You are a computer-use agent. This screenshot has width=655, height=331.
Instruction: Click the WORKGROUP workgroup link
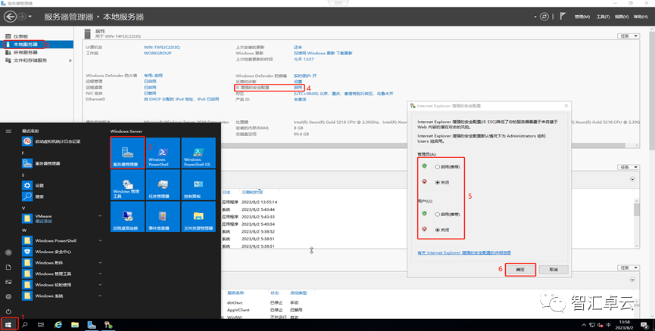pos(158,54)
